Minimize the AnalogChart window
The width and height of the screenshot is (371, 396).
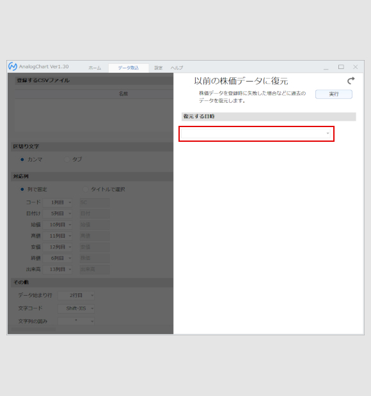tap(326, 67)
